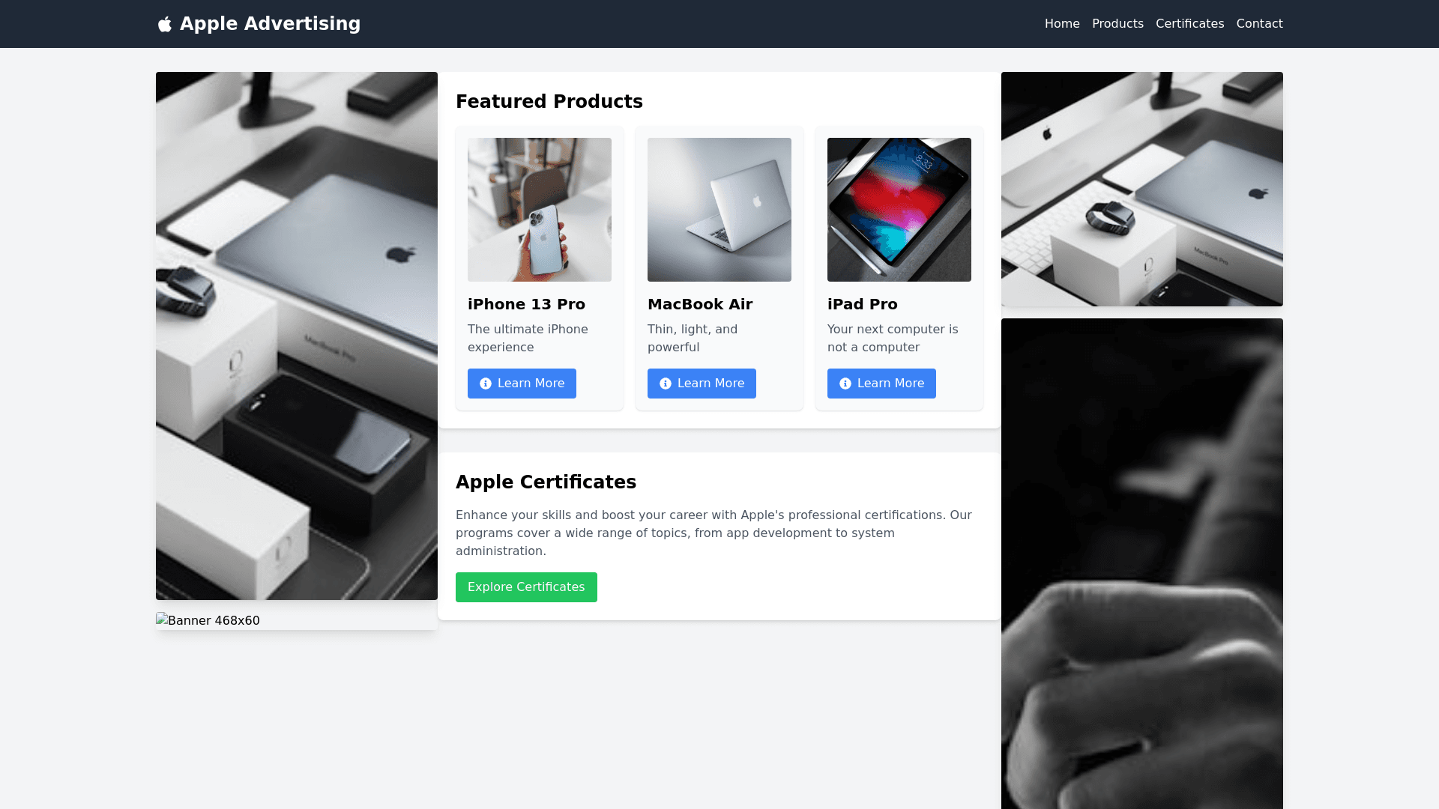Click info icon on MacBook Air button
Image resolution: width=1439 pixels, height=809 pixels.
(666, 384)
